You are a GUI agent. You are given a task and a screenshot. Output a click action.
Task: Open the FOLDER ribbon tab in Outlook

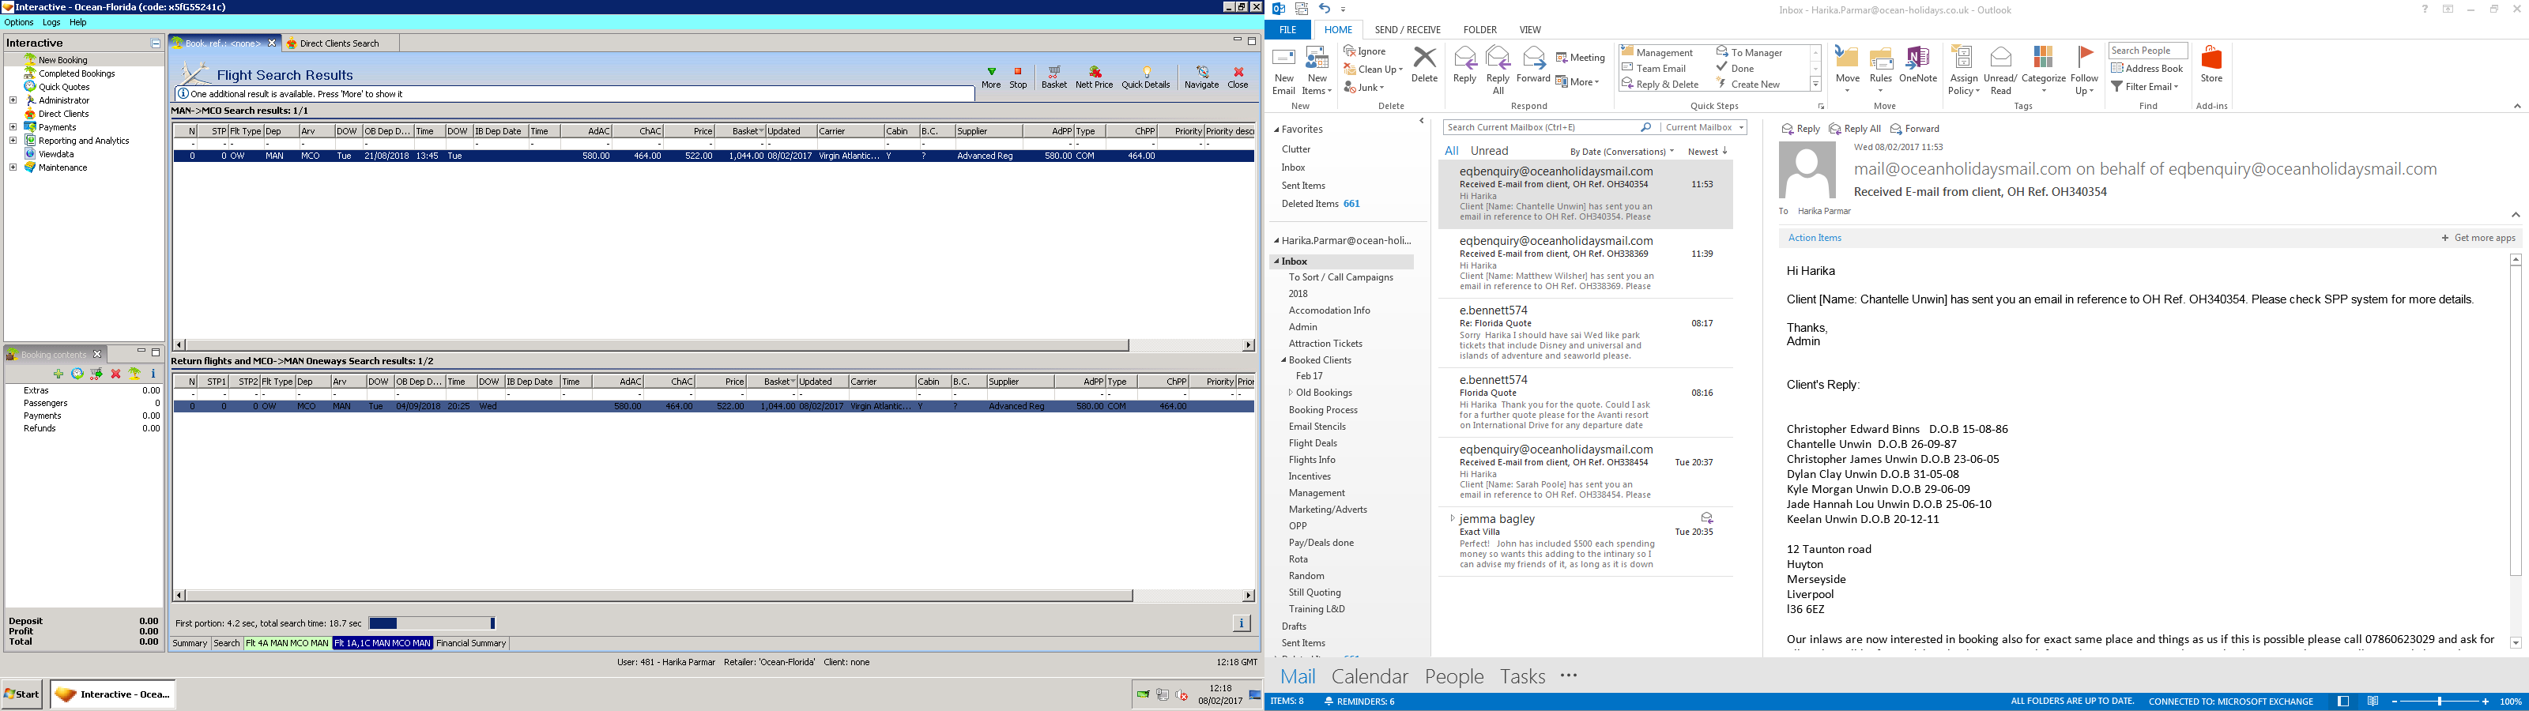[x=1479, y=31]
